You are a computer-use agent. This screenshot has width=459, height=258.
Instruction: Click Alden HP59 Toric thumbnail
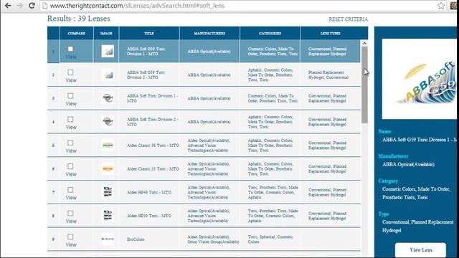click(108, 215)
